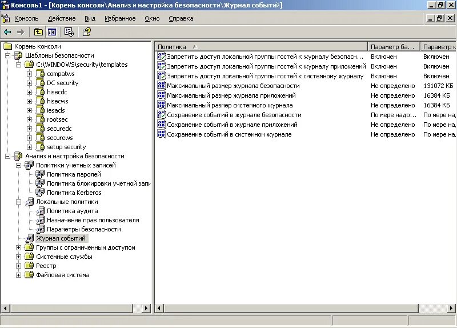Click icon of Сохранение событий в системном журнале
Screen dimensions: 457x328
tap(162, 134)
